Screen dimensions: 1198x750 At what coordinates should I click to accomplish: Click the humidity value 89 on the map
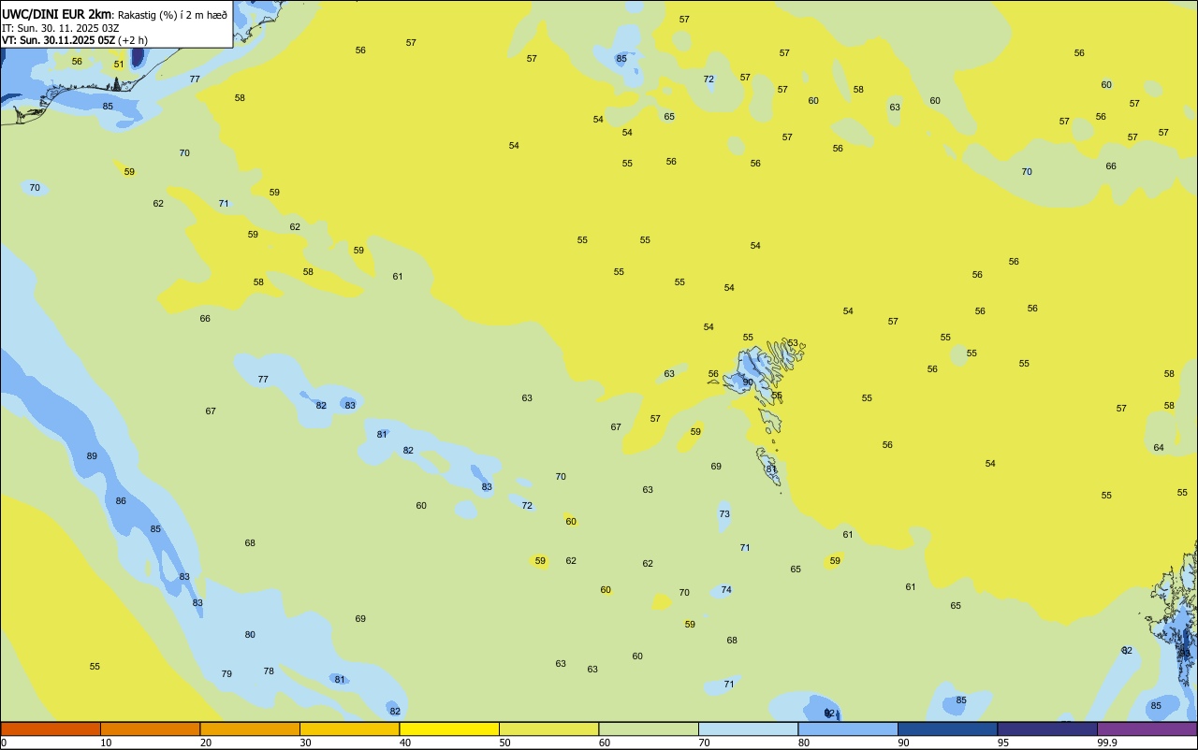[x=92, y=455]
